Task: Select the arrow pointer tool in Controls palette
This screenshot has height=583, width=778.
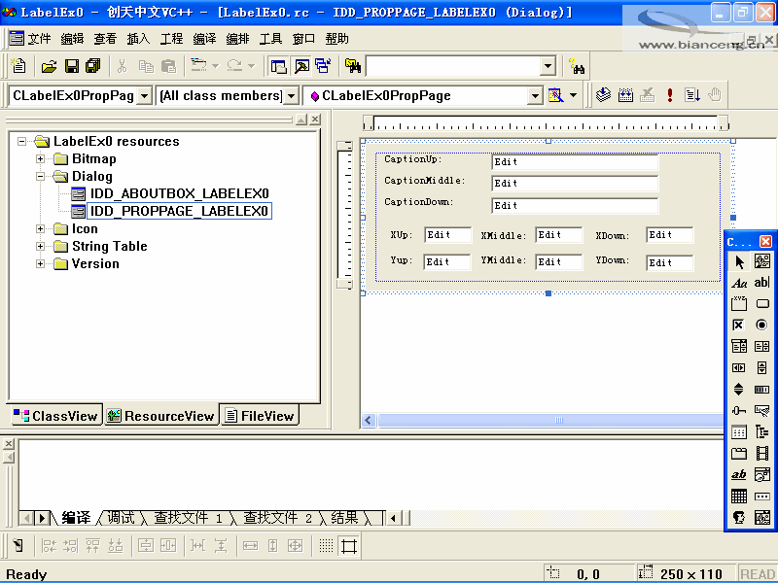Action: click(739, 261)
